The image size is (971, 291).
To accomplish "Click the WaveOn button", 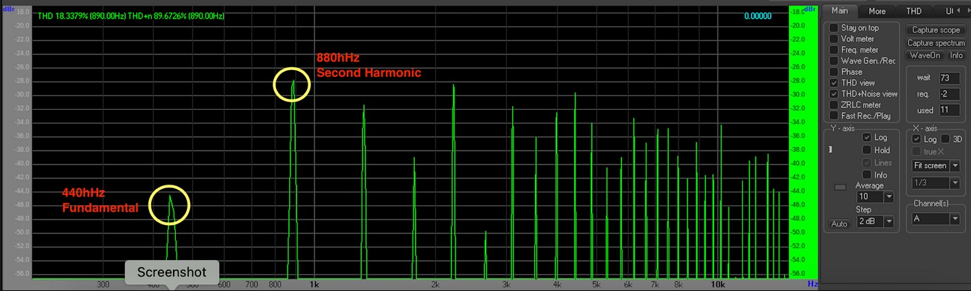I will [x=925, y=56].
